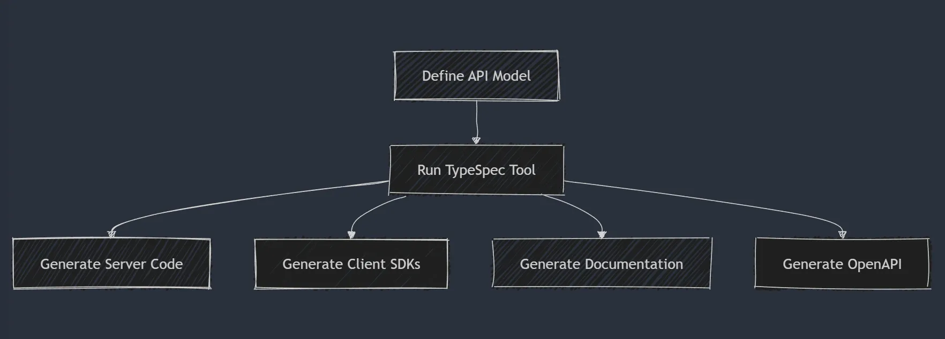The height and width of the screenshot is (339, 945).
Task: Select the Generate OpenAPI node
Action: coord(842,264)
